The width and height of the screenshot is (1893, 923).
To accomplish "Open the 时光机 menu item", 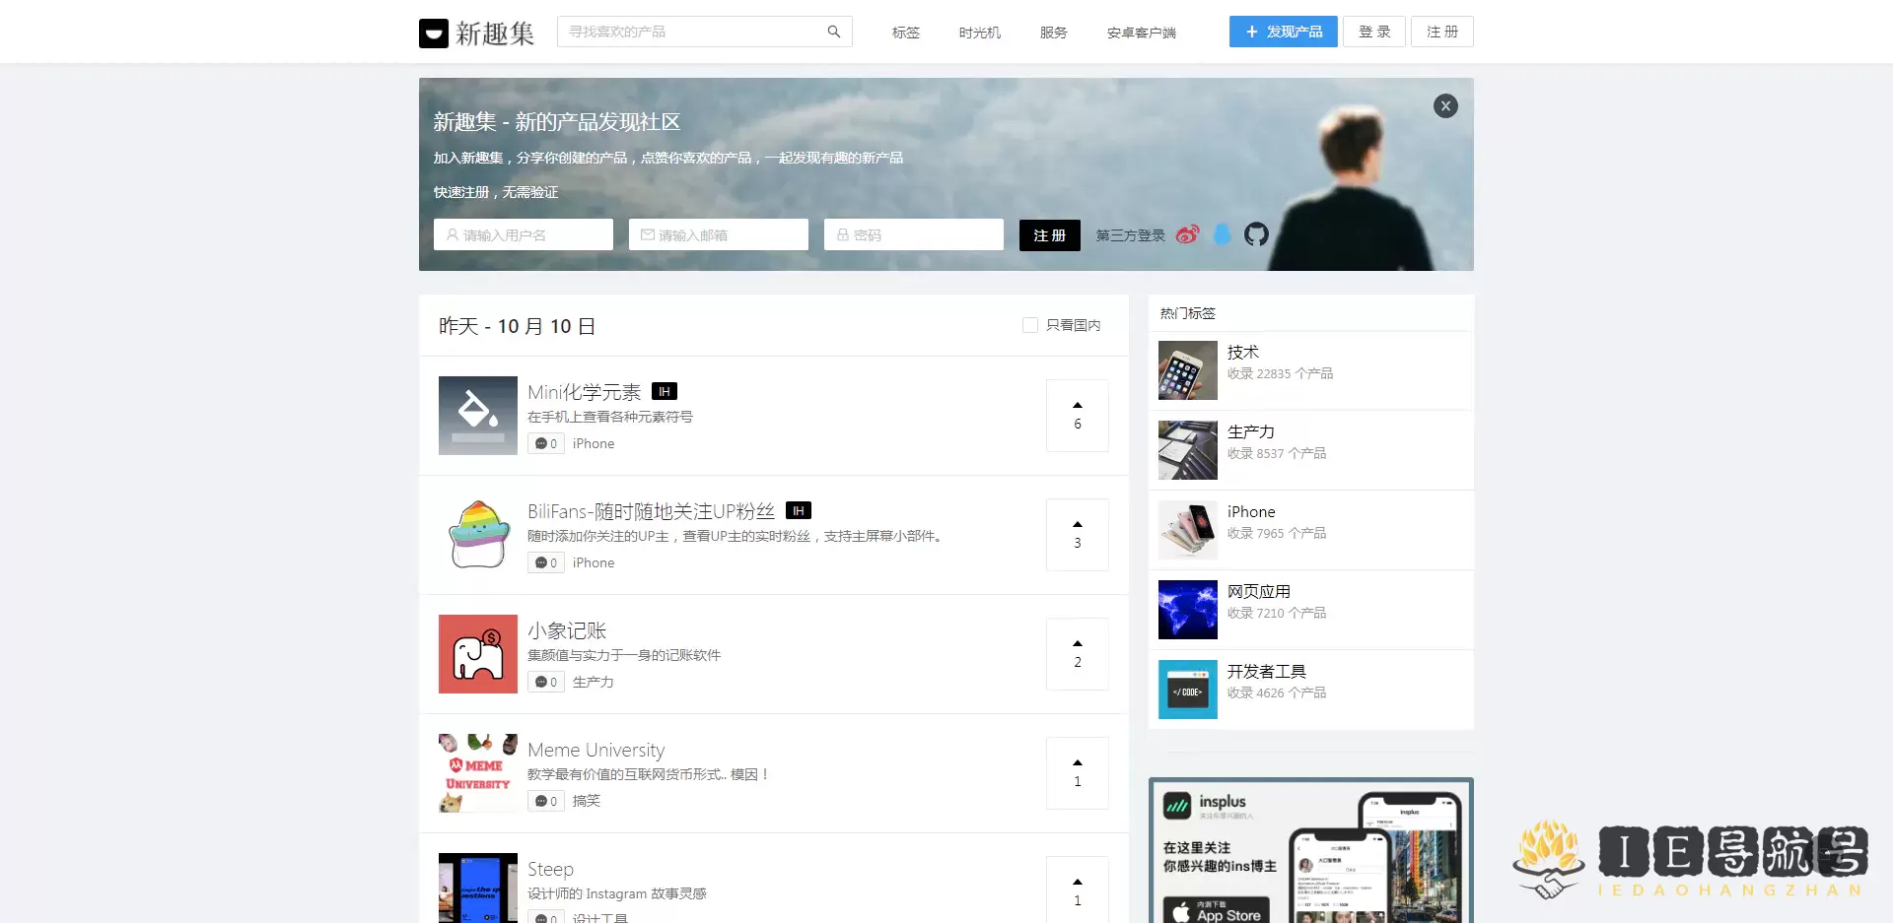I will [x=979, y=33].
